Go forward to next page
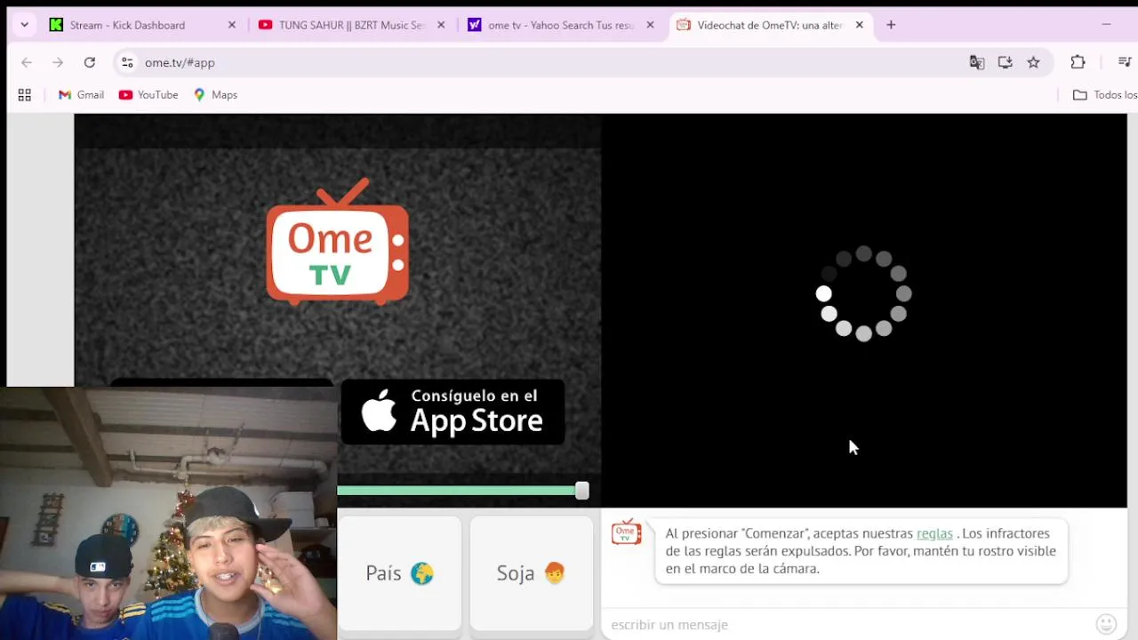 point(58,62)
